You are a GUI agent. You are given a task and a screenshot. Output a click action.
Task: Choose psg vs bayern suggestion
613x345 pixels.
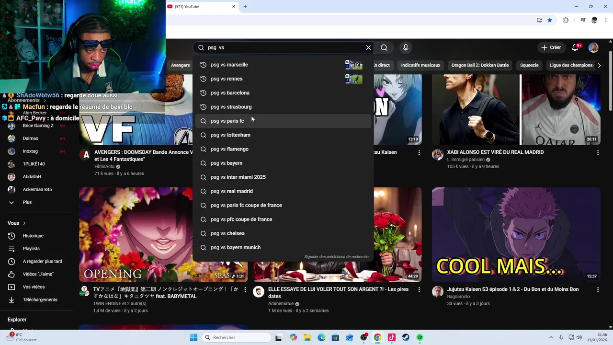283,163
